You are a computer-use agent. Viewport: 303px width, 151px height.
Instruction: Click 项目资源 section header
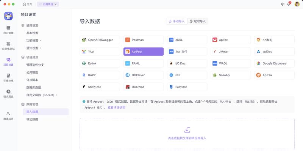pos(30,57)
